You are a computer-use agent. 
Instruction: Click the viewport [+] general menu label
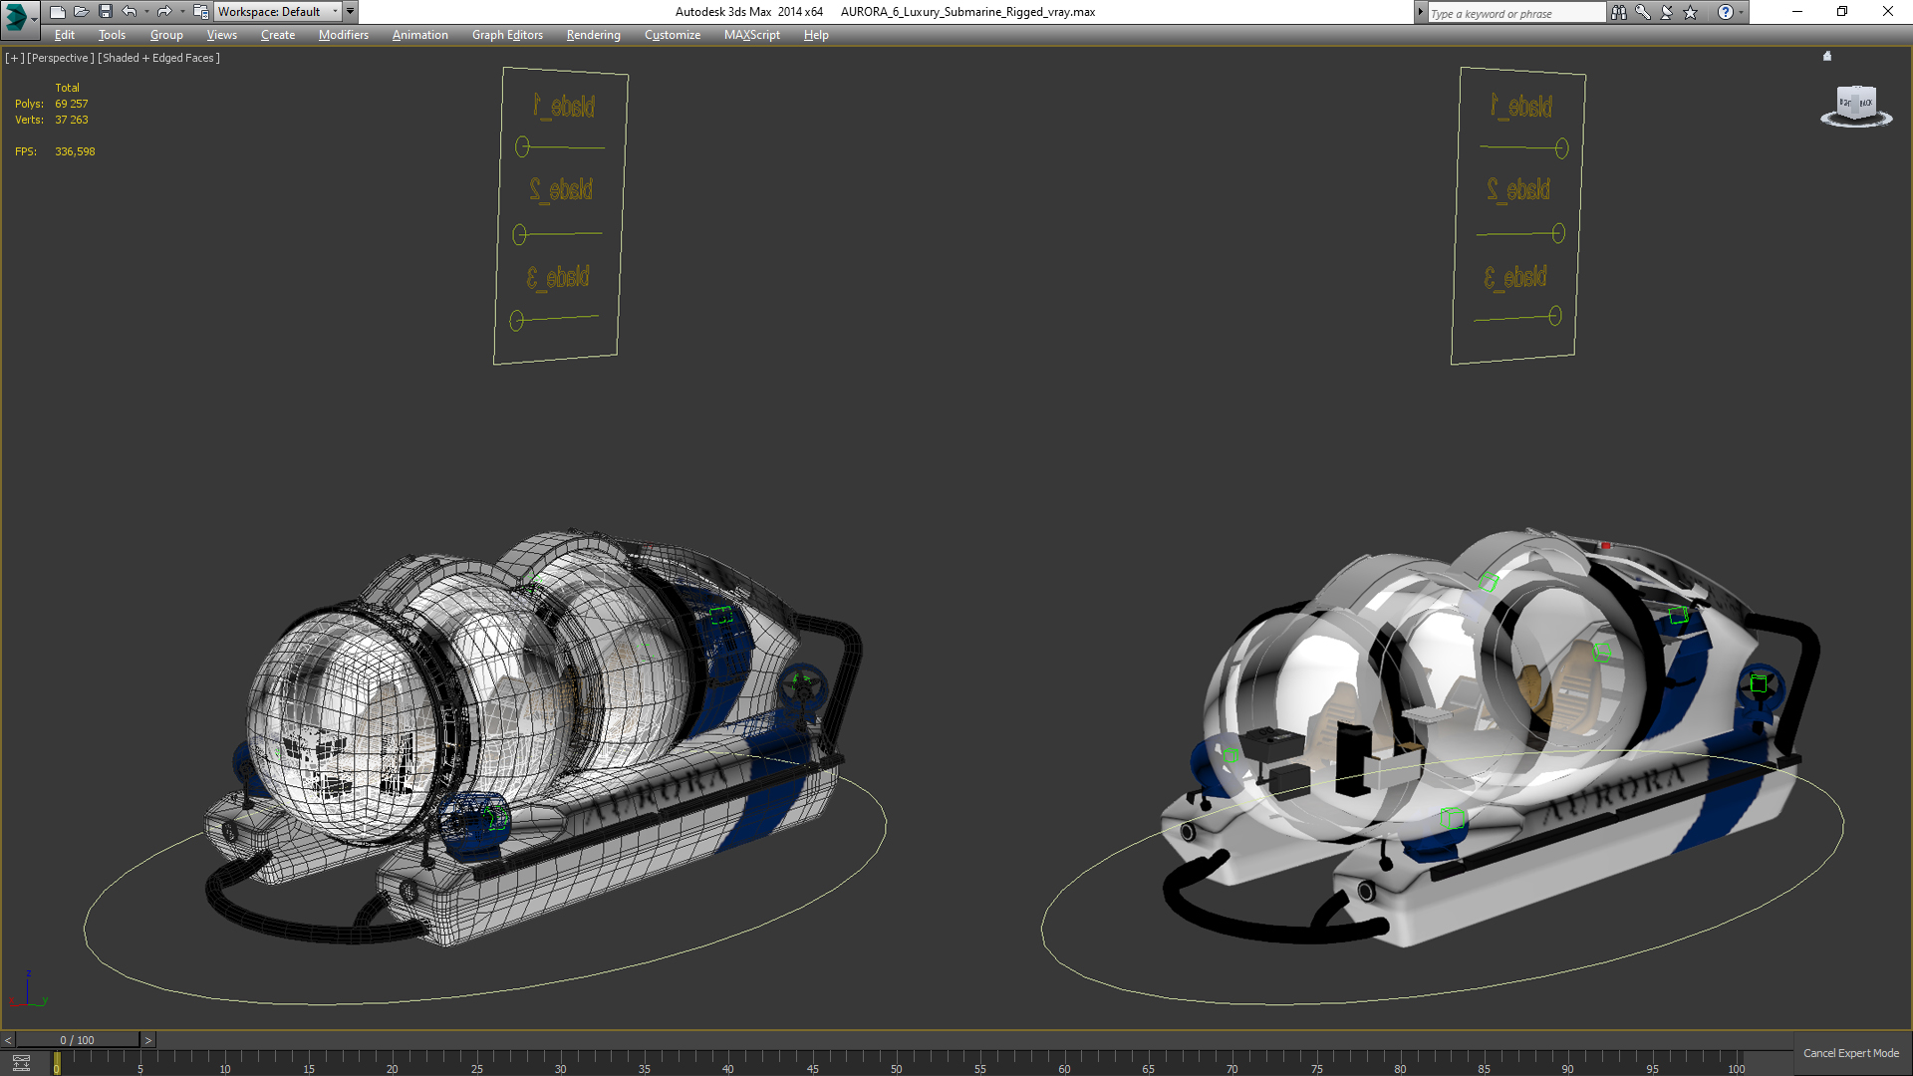coord(14,58)
